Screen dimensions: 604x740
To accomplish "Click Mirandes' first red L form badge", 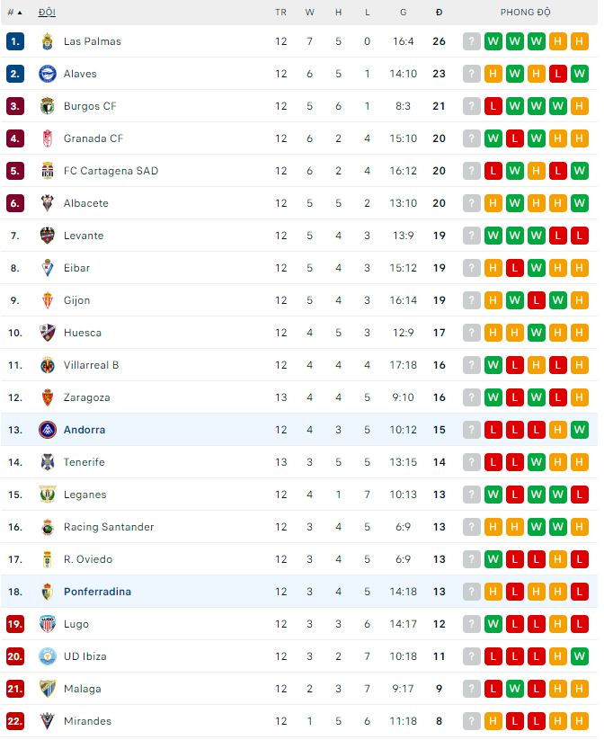I will [515, 721].
